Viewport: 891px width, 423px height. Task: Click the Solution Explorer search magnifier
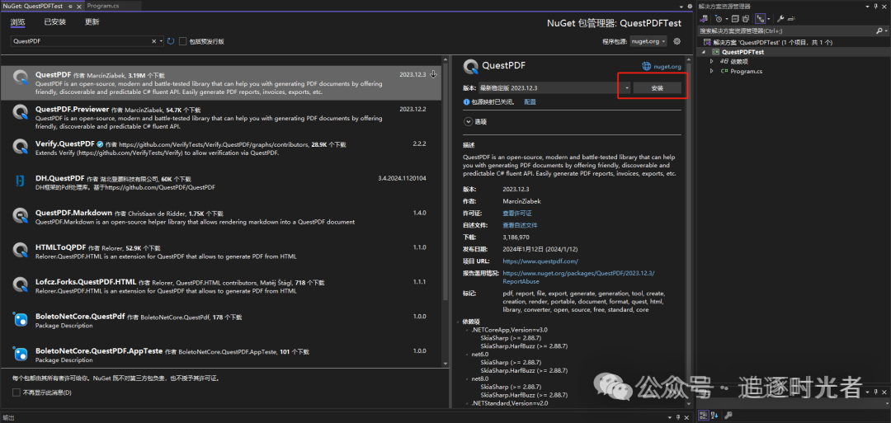tap(879, 31)
